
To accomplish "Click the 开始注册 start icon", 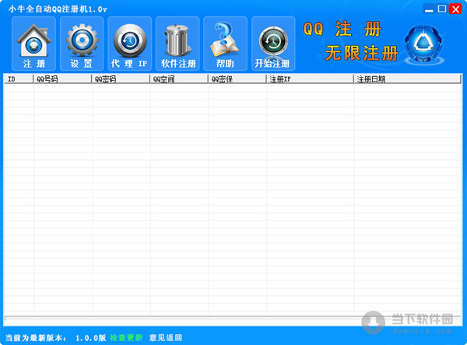I will (273, 44).
